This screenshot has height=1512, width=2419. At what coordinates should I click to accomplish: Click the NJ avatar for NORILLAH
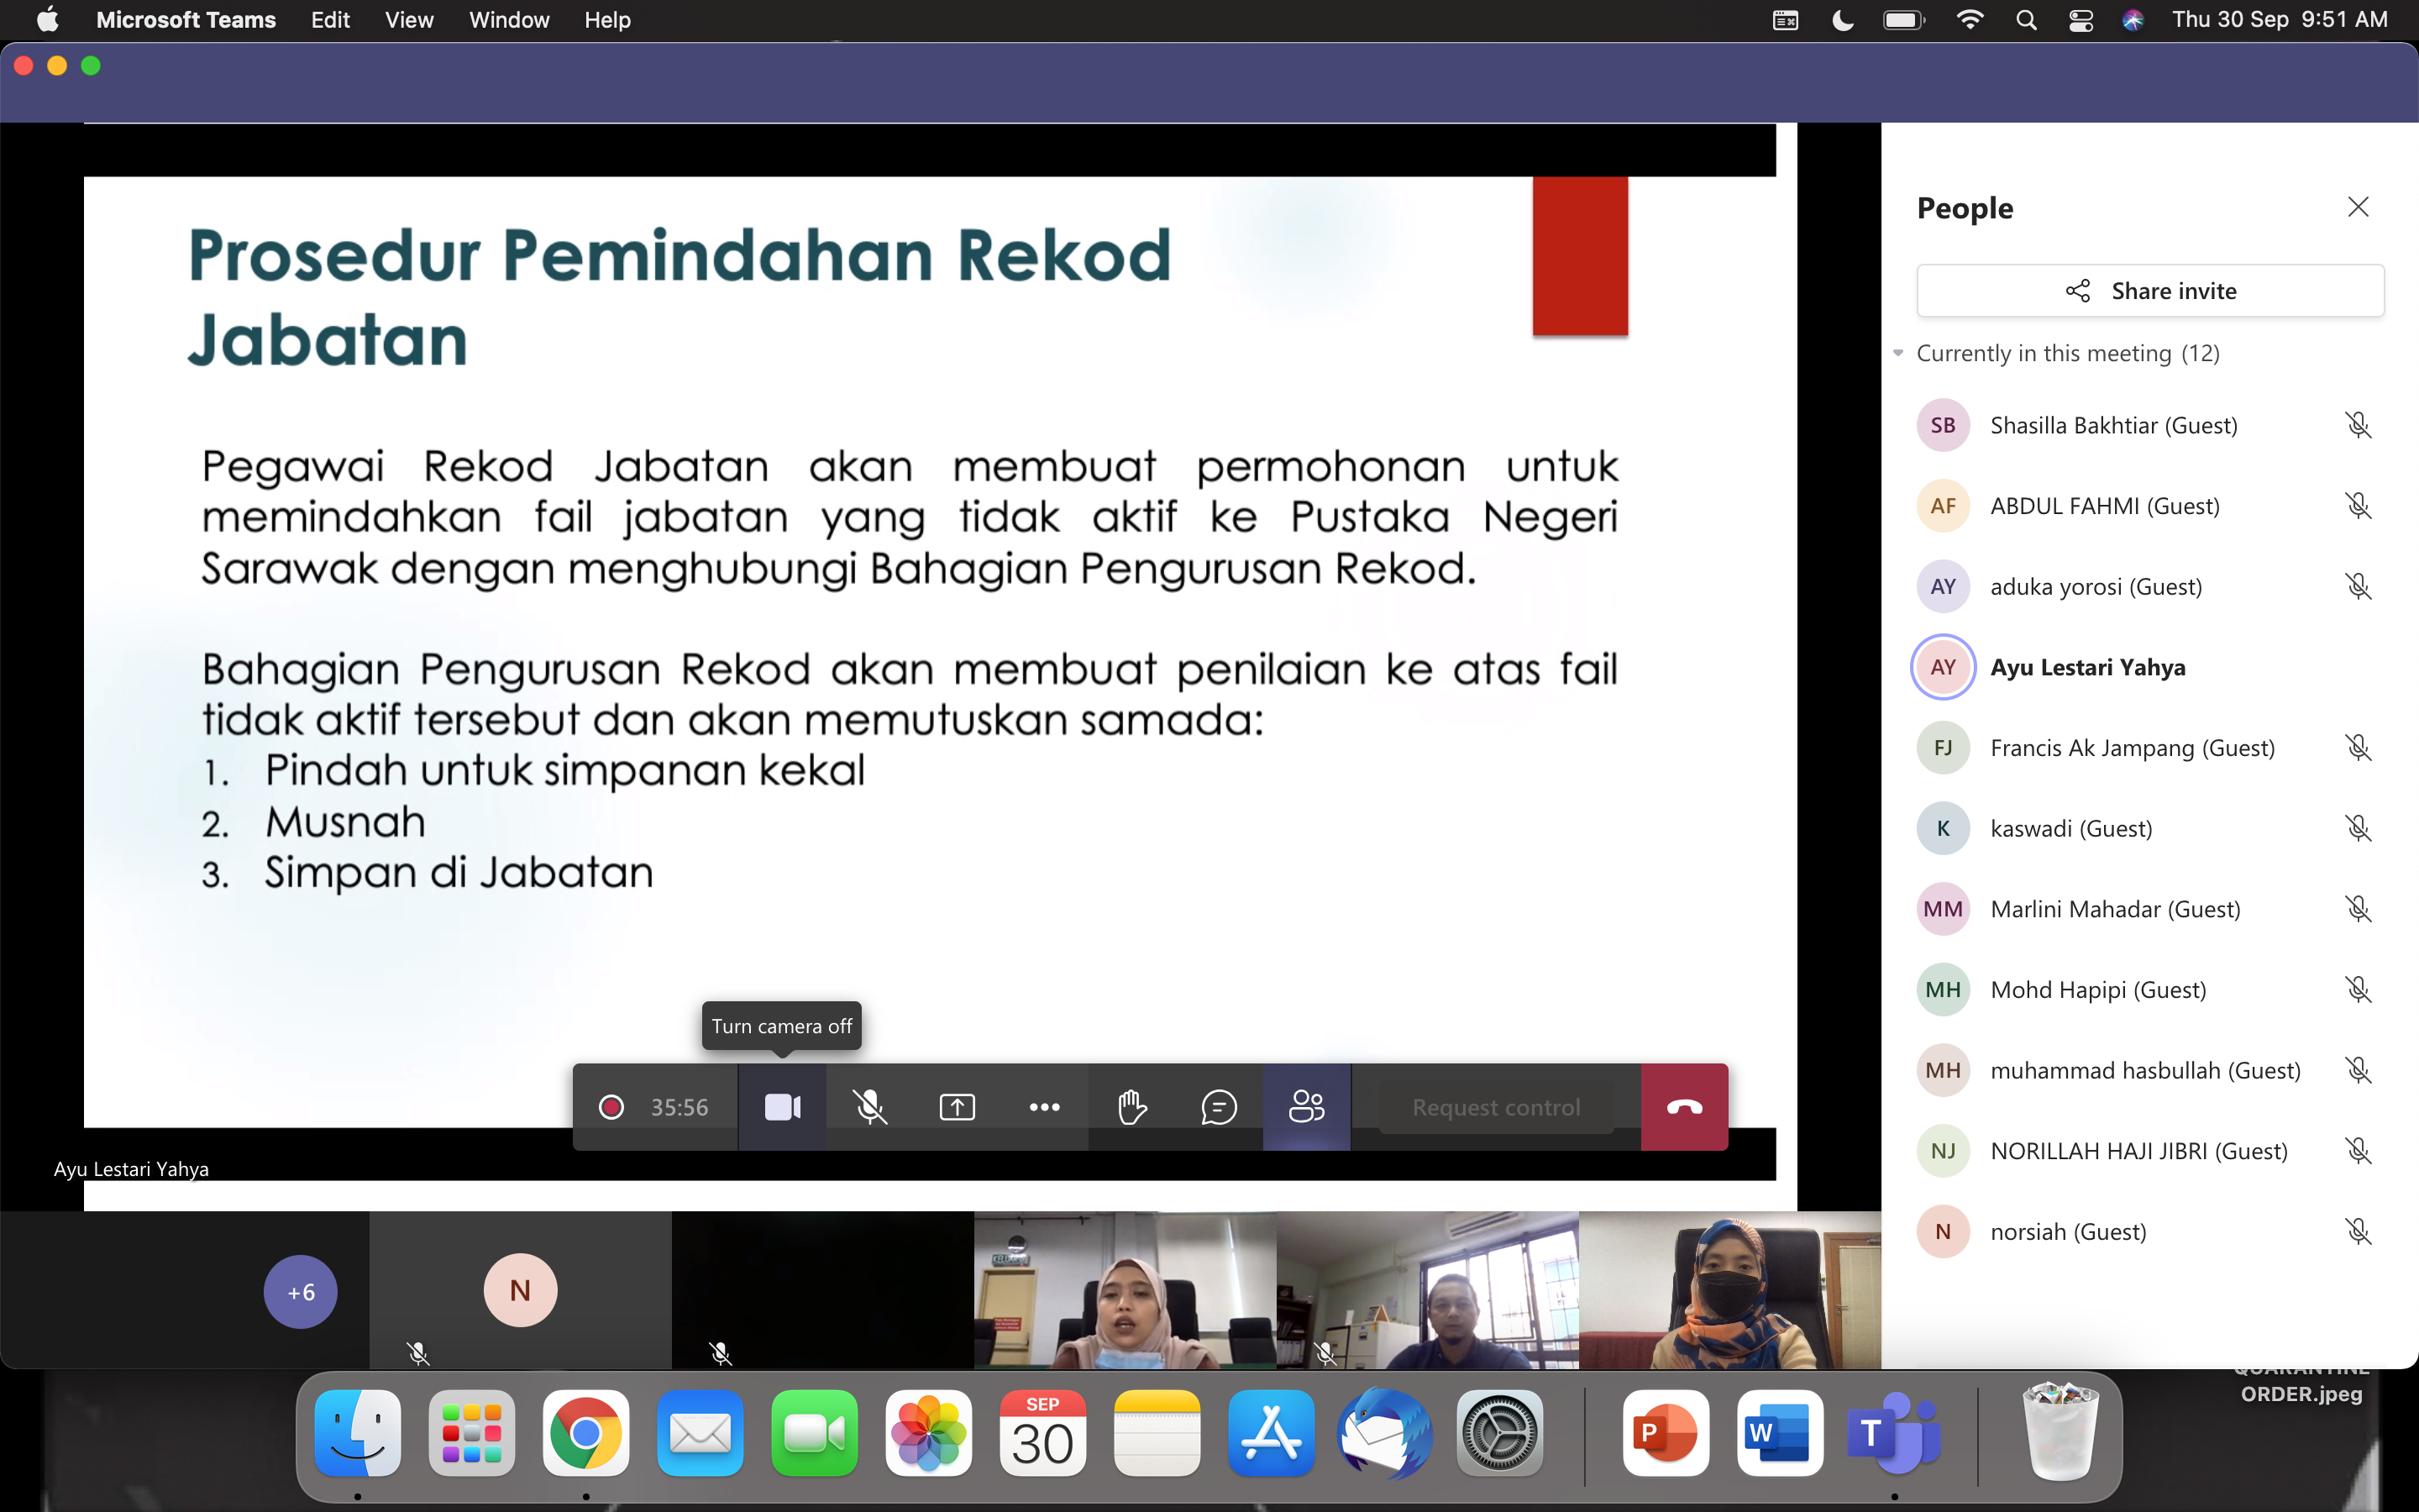coord(1944,1151)
